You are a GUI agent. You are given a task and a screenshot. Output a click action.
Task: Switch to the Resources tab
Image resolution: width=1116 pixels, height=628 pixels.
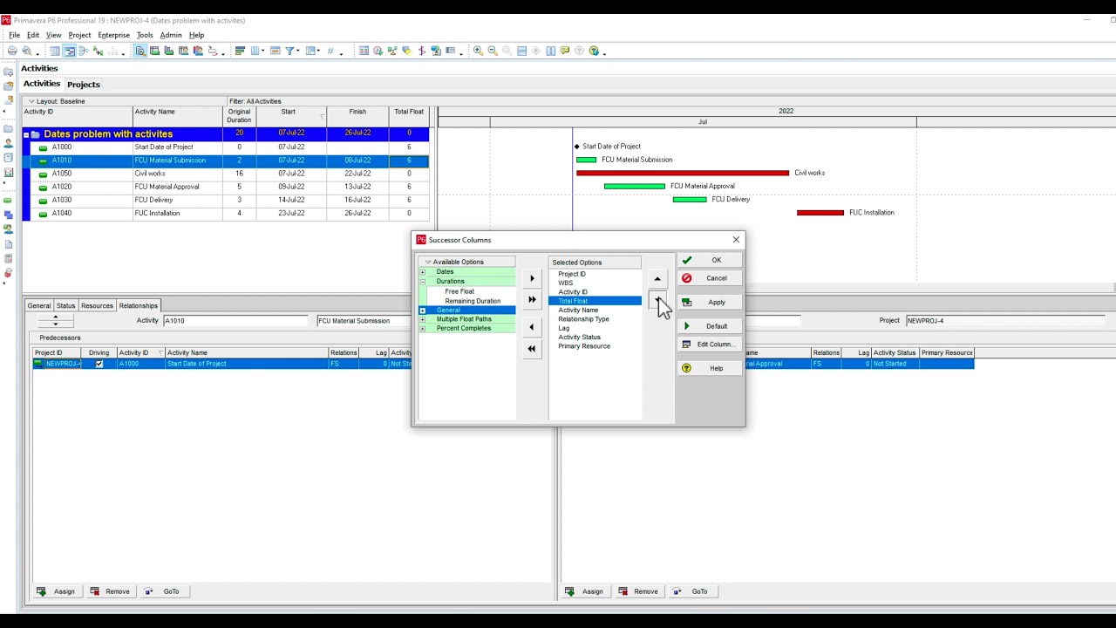[x=97, y=306]
